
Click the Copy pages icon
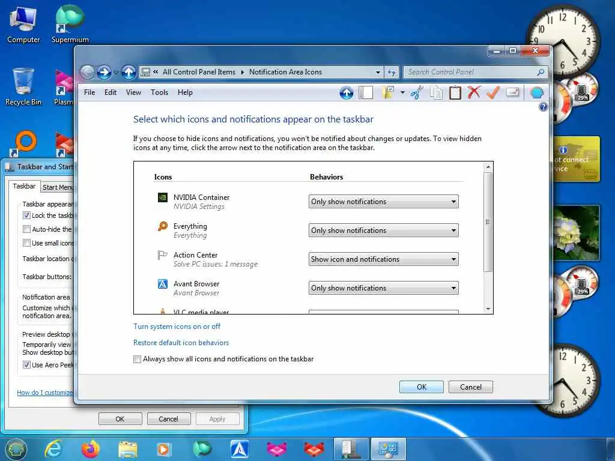pos(436,93)
